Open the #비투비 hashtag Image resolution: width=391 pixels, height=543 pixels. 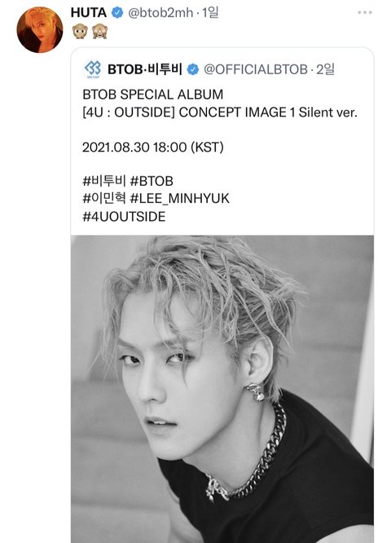[104, 181]
